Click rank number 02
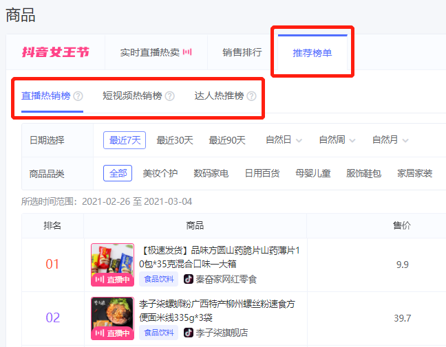The height and width of the screenshot is (347, 446). tap(52, 317)
